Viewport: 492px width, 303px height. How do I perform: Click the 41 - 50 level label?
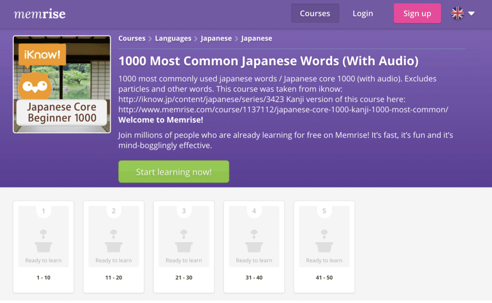[324, 278]
